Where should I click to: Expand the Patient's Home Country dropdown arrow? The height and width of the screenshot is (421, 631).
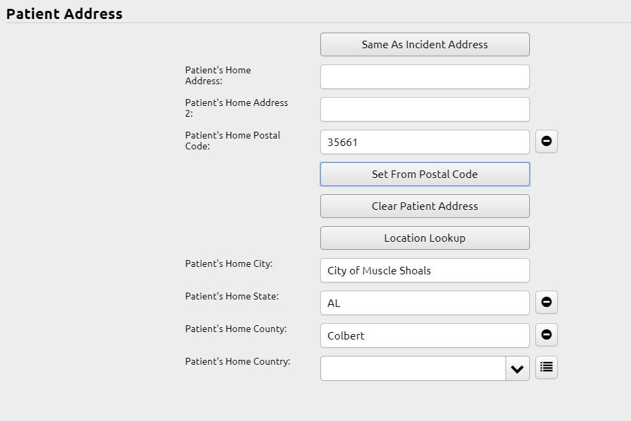coord(517,368)
